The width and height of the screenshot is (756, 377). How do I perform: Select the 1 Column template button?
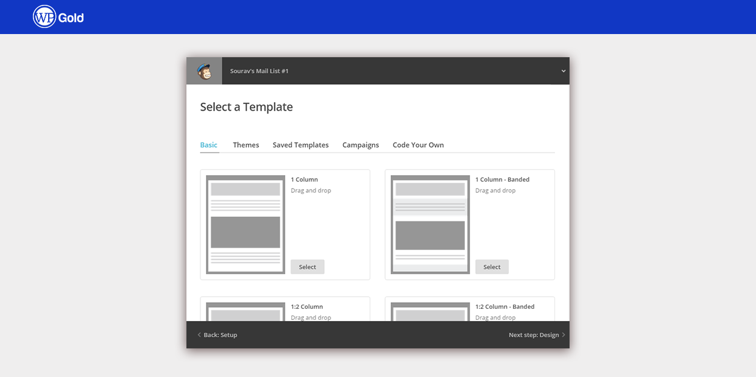coord(307,267)
